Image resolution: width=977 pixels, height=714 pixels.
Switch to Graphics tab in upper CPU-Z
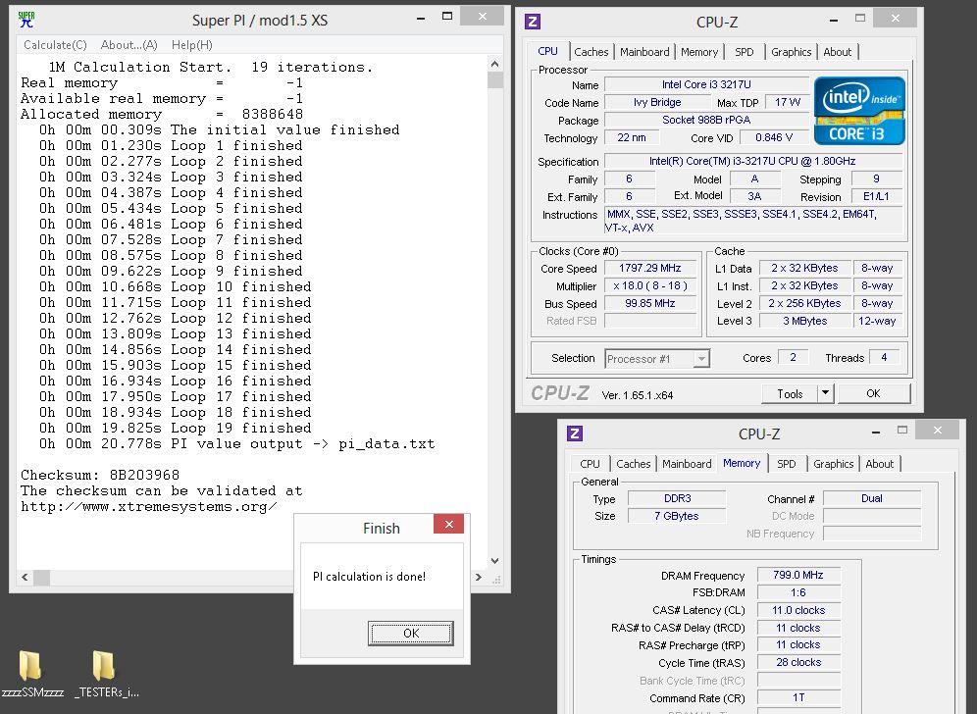pos(791,52)
